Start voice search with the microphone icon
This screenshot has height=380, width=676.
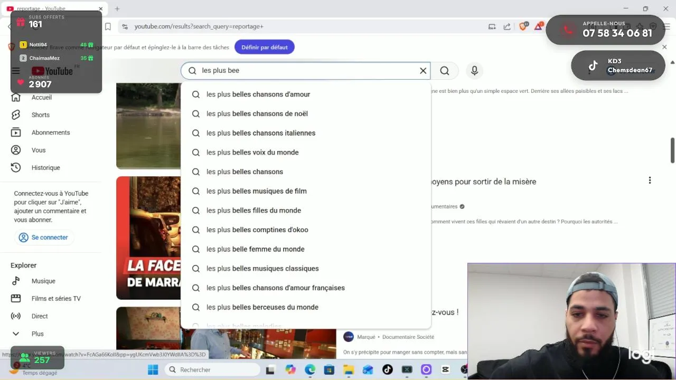point(474,71)
